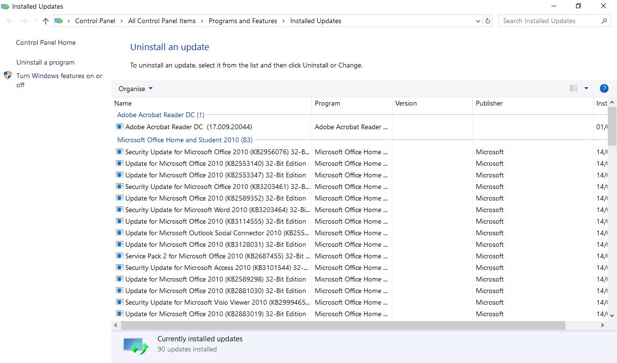Click the refresh button in address bar
Screen dimensions: 617x363
point(488,21)
